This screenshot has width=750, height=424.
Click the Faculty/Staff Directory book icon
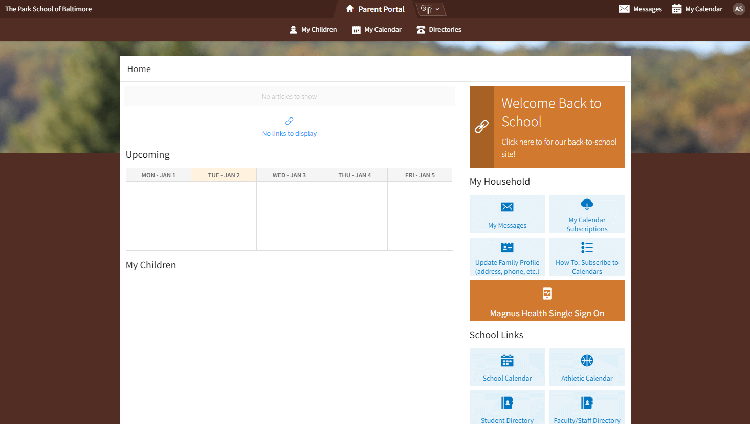[x=587, y=403]
